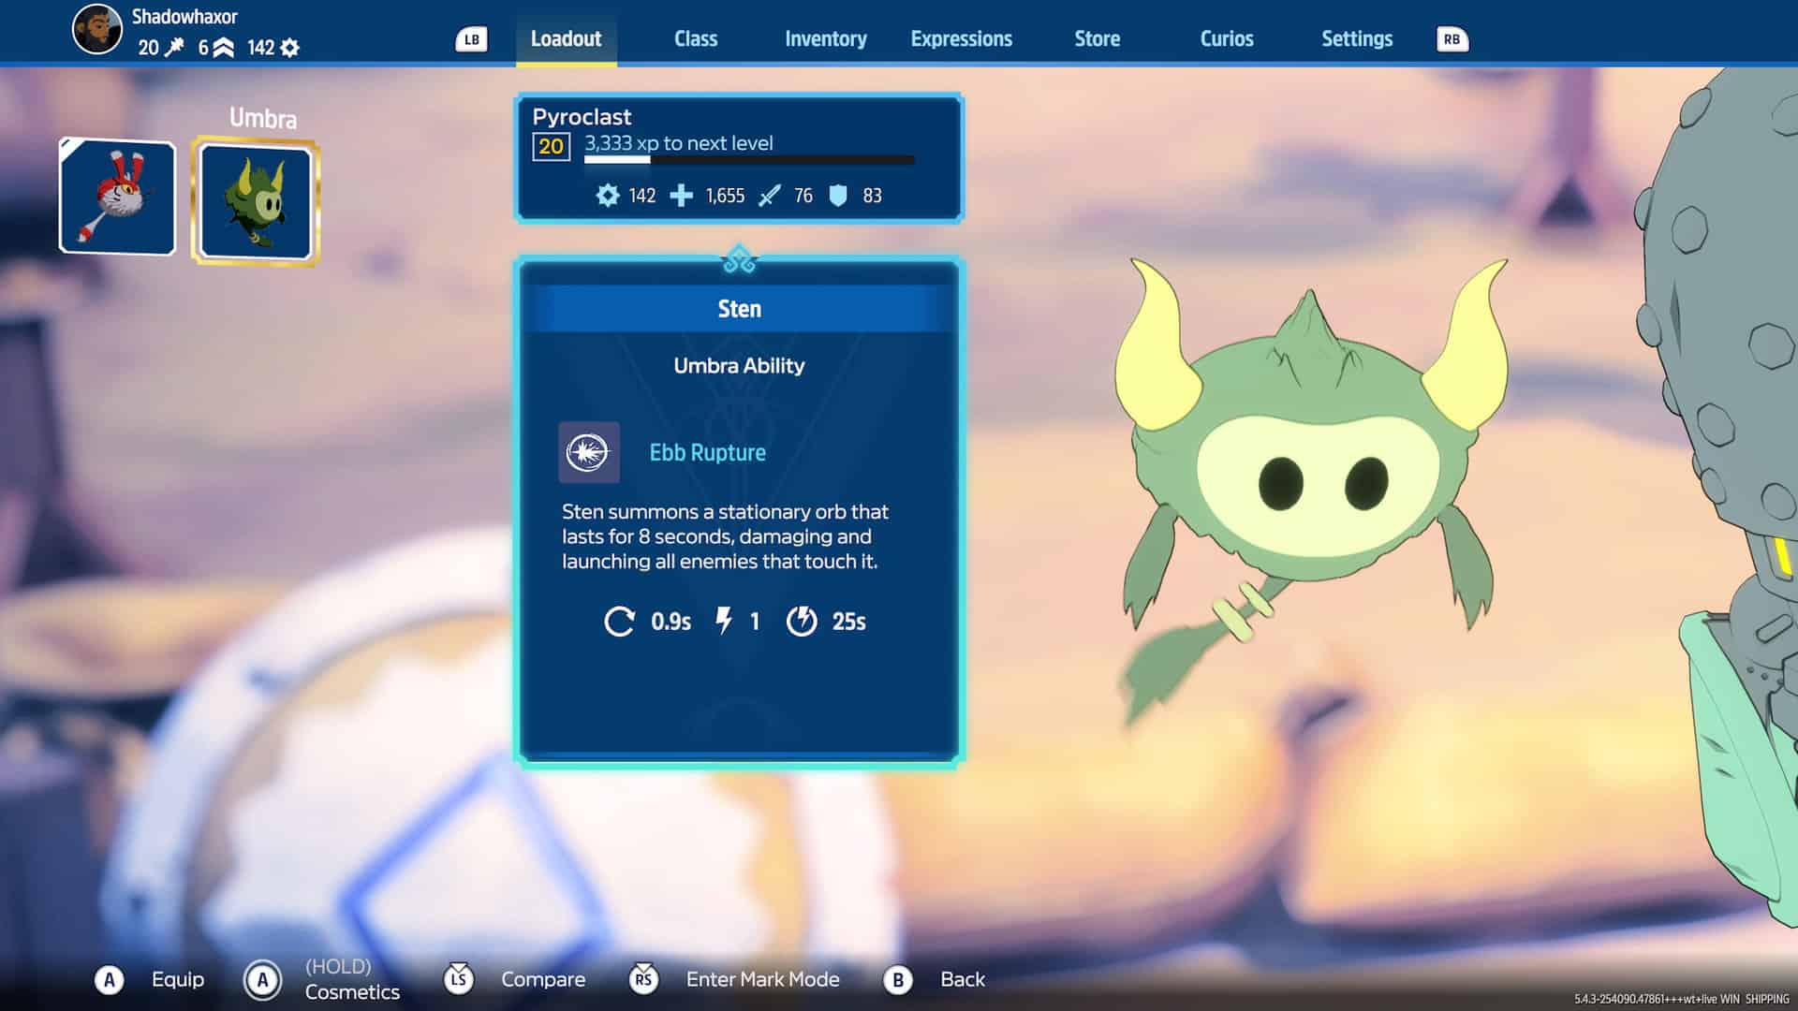Screen dimensions: 1798x1011
Task: Click the lightning bolt charges icon
Action: pos(724,621)
